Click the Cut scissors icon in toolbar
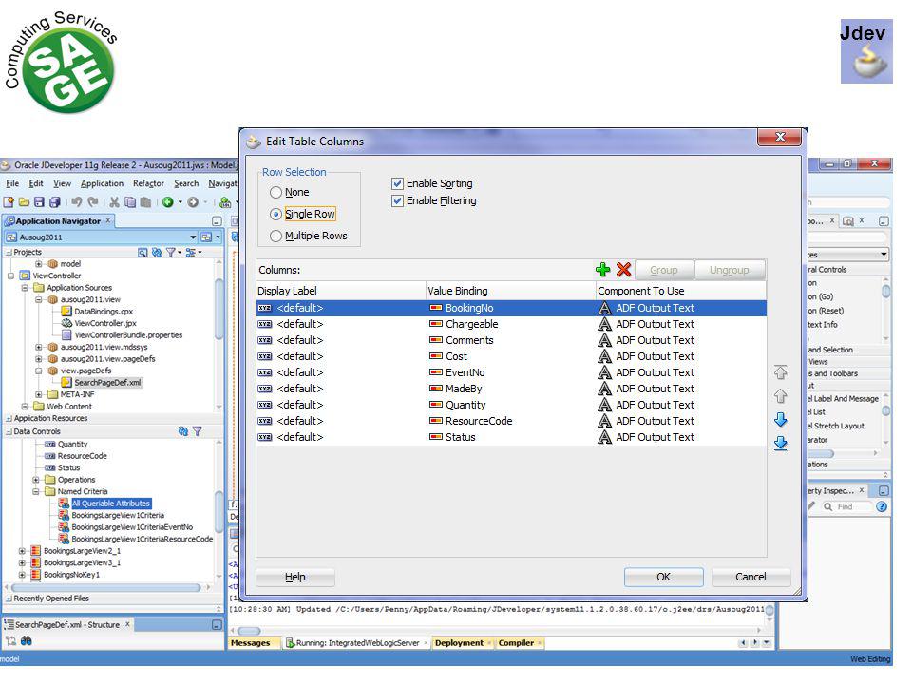Viewport: 912px width, 684px height. pyautogui.click(x=115, y=201)
